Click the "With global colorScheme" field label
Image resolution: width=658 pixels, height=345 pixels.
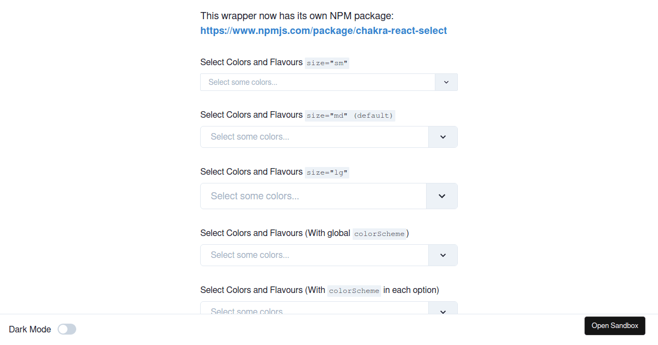[x=304, y=233]
